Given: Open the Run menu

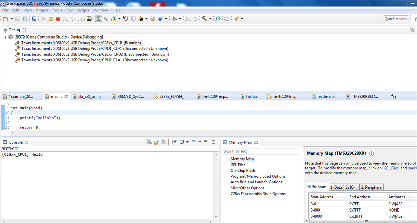Looking at the screenshot, I should [x=70, y=10].
